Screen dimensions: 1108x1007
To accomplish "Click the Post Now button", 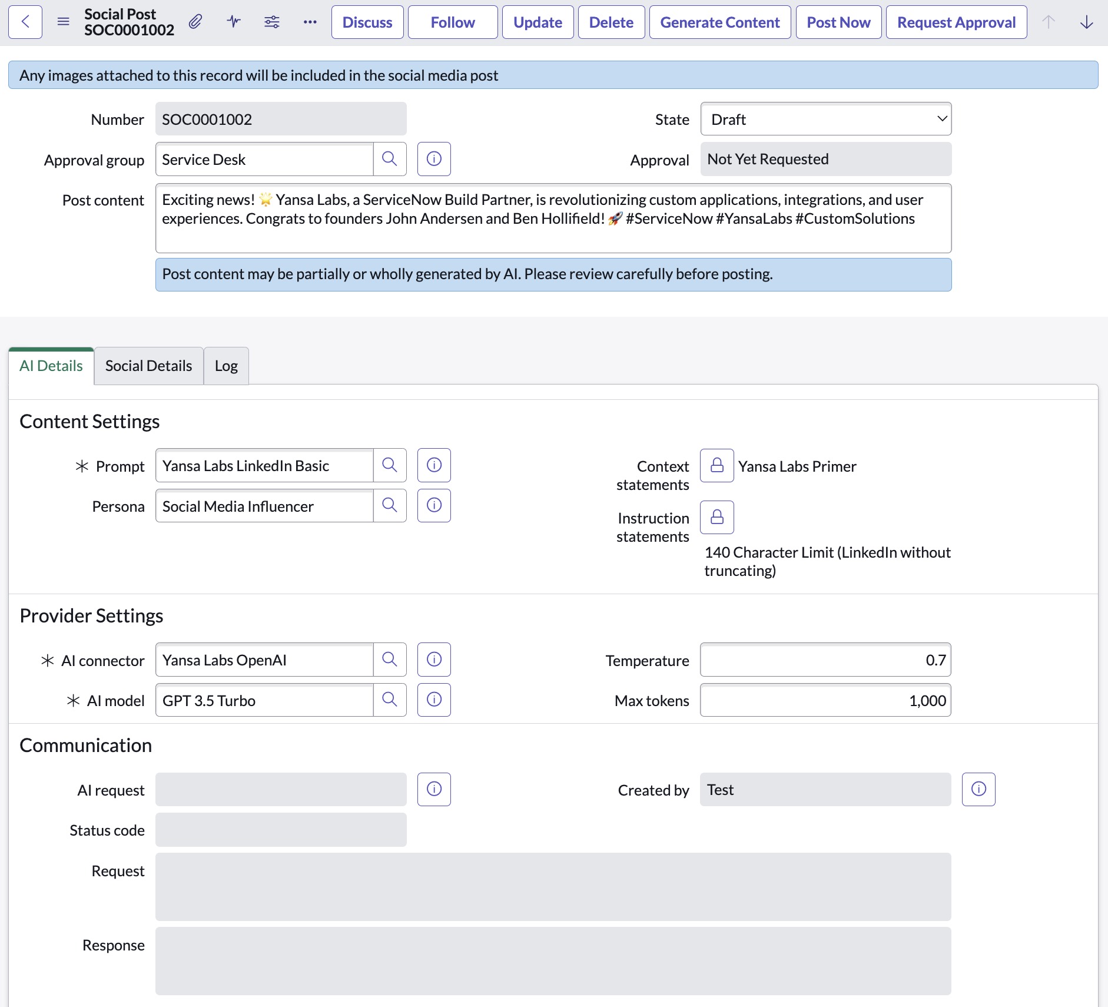I will click(839, 22).
